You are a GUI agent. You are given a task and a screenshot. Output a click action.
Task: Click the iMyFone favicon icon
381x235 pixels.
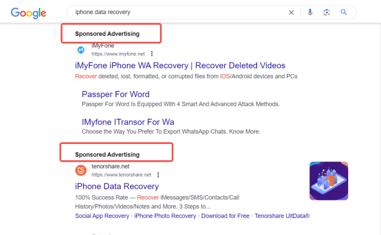[81, 50]
